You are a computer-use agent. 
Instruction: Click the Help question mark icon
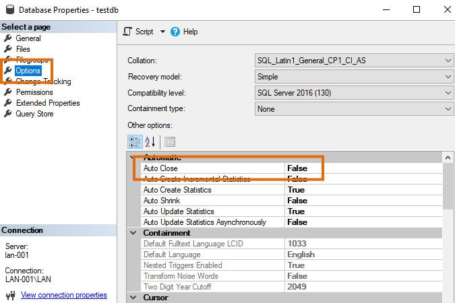coord(175,32)
